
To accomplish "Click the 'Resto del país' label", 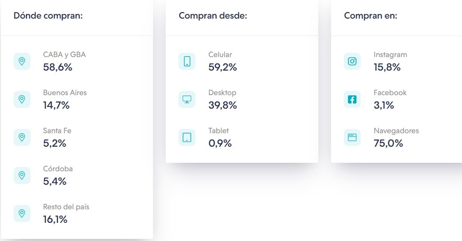I will pyautogui.click(x=66, y=207).
